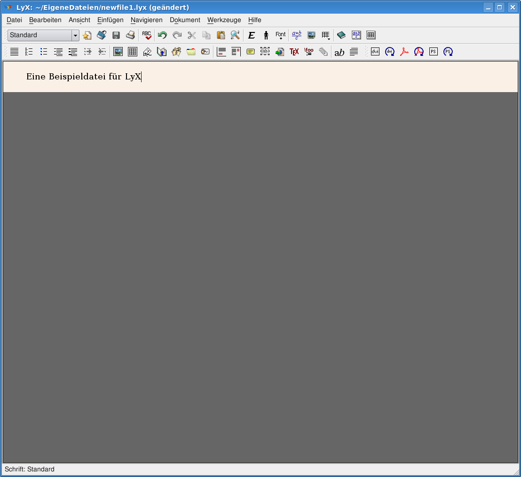Insert yellow LyX note icon
The width and height of the screenshot is (521, 477).
point(251,52)
